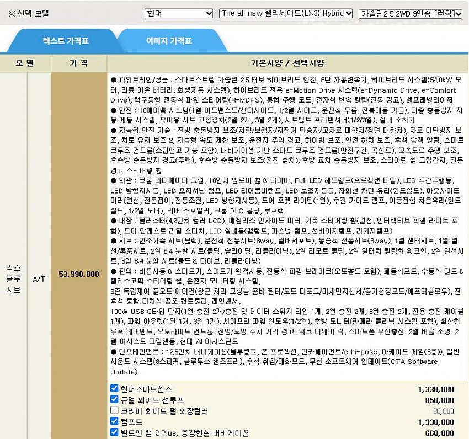Click the ※ 선택 모델 label
This screenshot has width=469, height=439.
pos(29,13)
